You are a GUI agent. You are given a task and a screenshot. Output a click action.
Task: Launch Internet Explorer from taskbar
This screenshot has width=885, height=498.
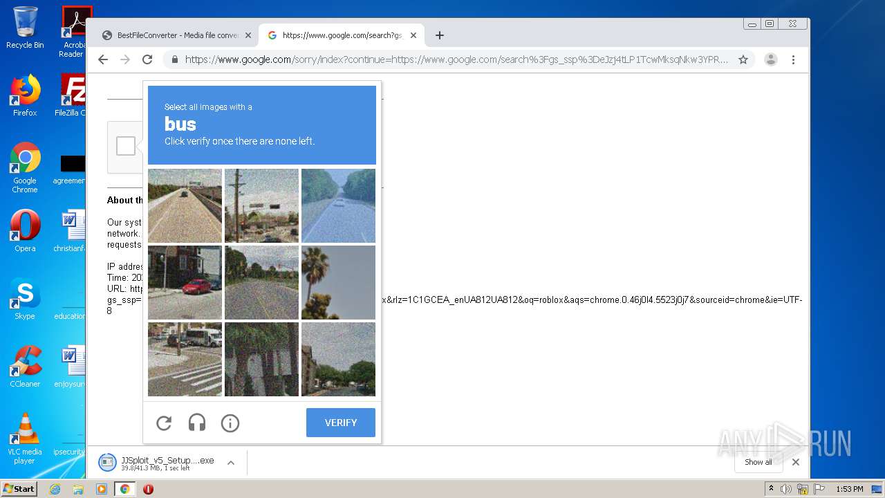[x=55, y=489]
